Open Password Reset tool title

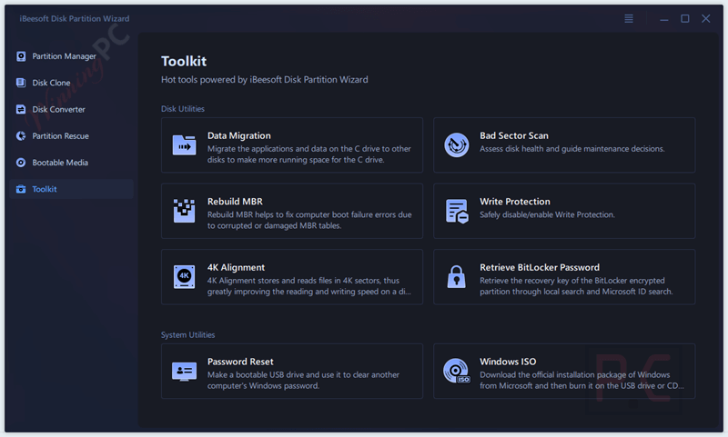click(240, 362)
